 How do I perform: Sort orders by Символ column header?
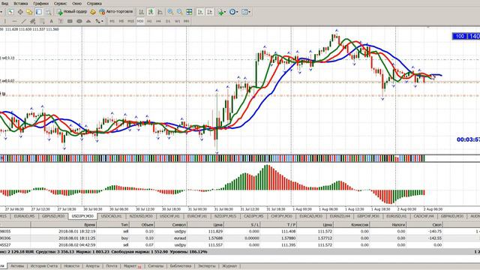[171, 225]
